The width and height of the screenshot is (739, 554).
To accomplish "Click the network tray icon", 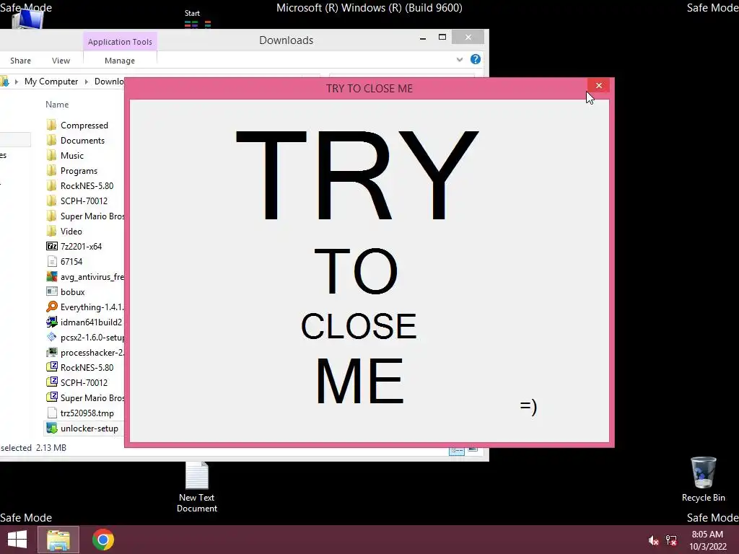I will (x=671, y=540).
